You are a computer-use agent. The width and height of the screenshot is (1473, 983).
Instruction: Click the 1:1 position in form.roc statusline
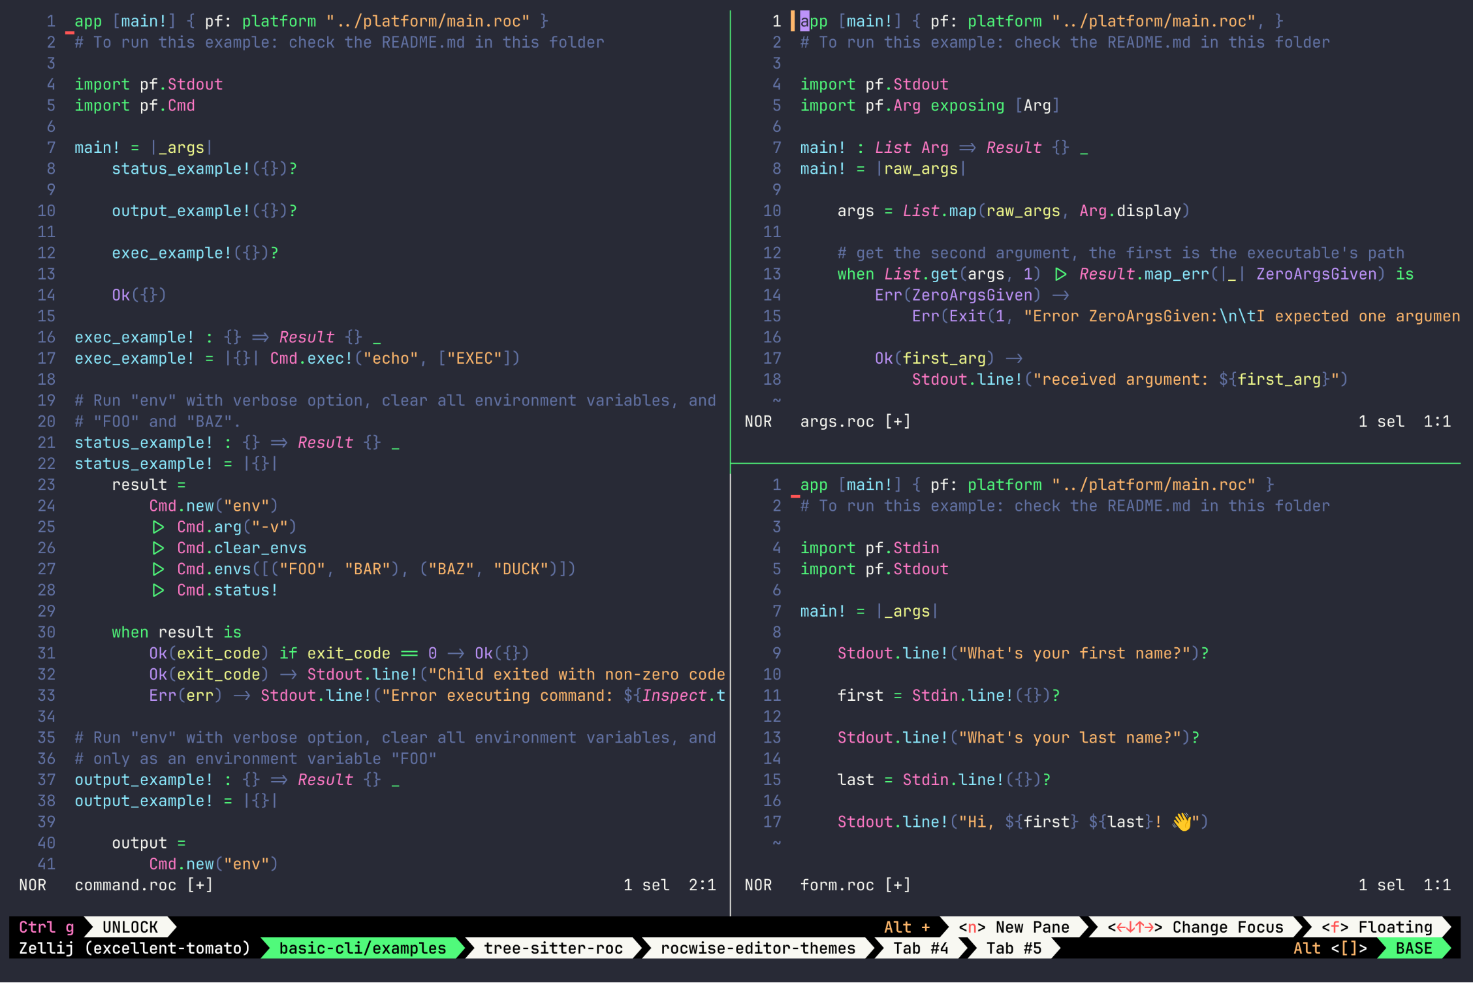tap(1437, 885)
